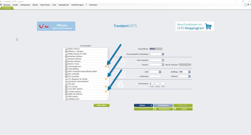Click folder icon of HolidayTaxis
Screen dimensions: 251x135
(66, 99)
